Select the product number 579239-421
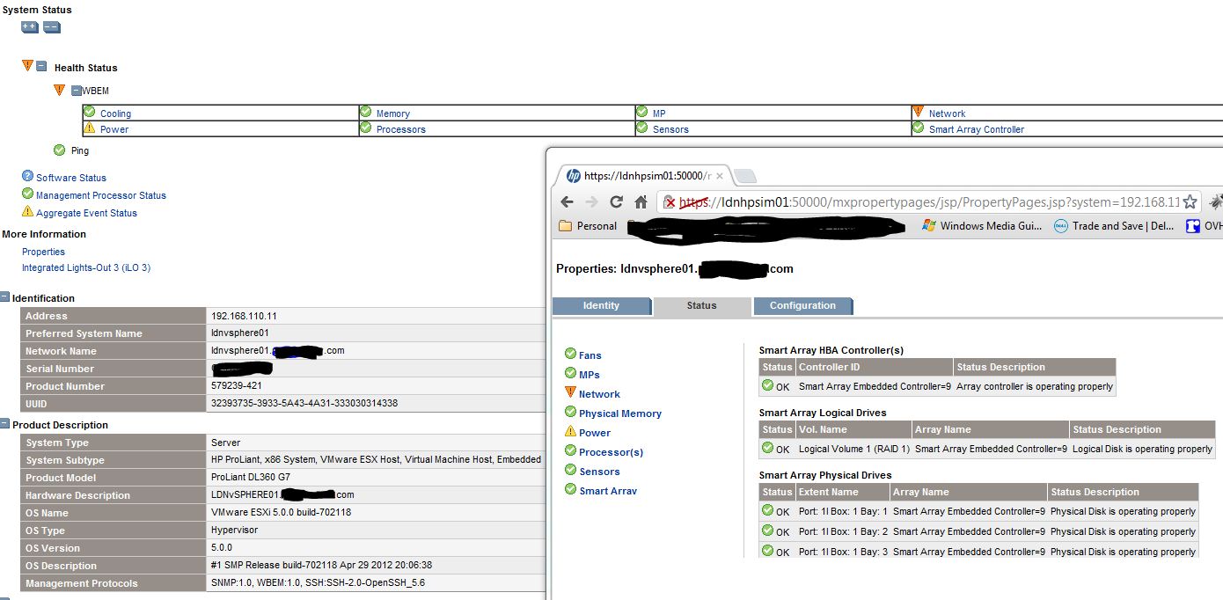 coord(237,386)
